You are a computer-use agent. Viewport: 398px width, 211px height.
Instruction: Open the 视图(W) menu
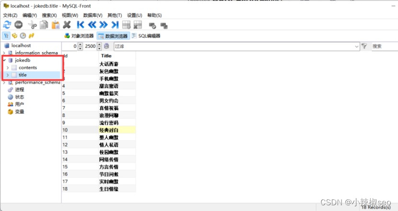(70, 15)
